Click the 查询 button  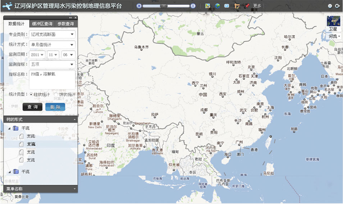click(32, 107)
